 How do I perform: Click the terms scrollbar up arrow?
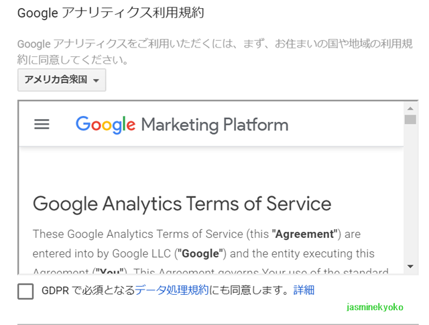410,108
